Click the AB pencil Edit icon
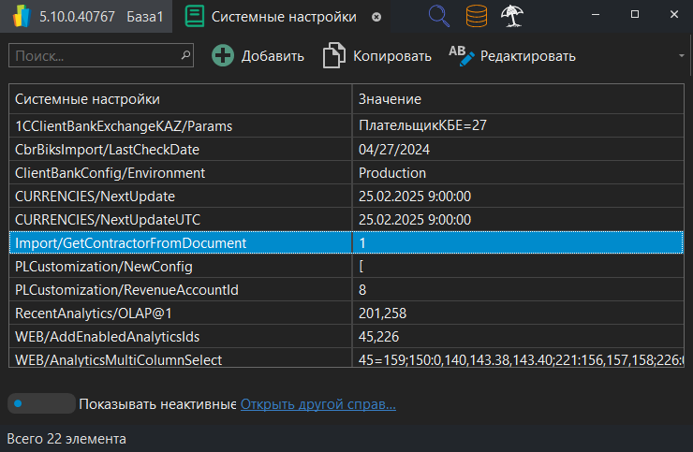The height and width of the screenshot is (452, 693). (x=462, y=56)
